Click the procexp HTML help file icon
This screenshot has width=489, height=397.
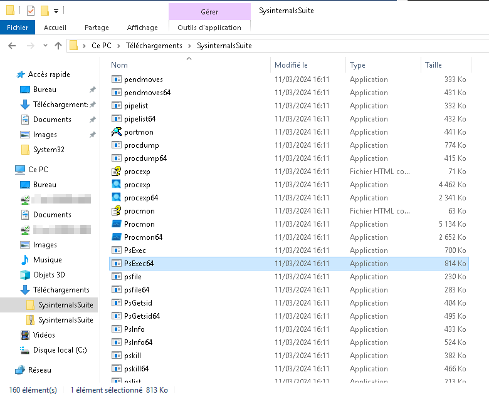point(117,171)
